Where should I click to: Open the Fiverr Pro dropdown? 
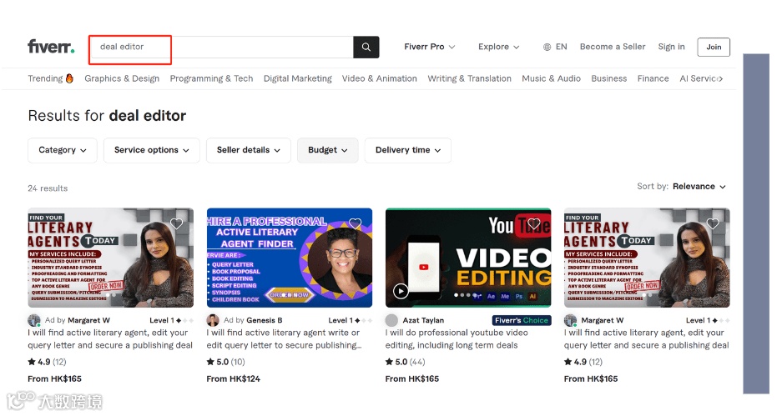pos(430,47)
